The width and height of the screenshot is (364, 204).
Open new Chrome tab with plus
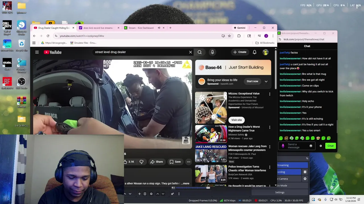170,28
